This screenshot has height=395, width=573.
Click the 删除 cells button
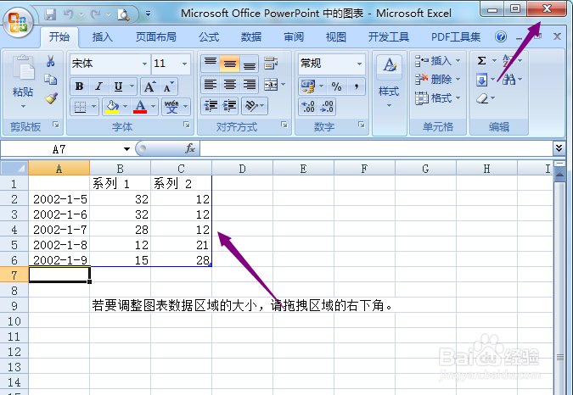(433, 79)
